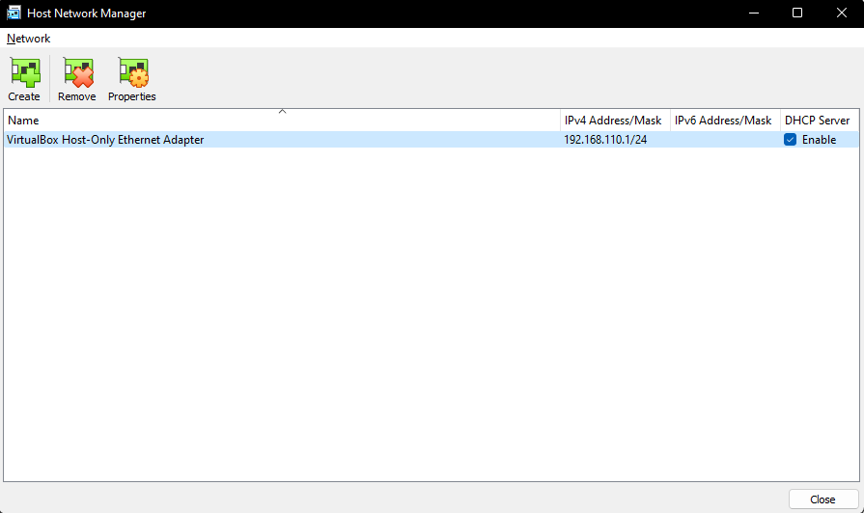This screenshot has height=513, width=864.
Task: Click the Close button at bottom right
Action: [823, 499]
